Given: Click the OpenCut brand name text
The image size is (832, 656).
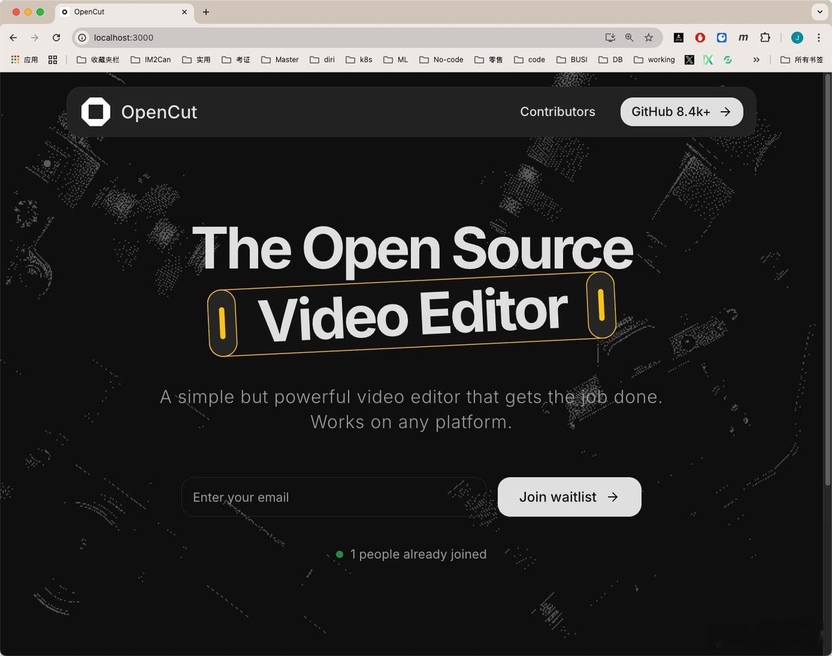Looking at the screenshot, I should [159, 112].
